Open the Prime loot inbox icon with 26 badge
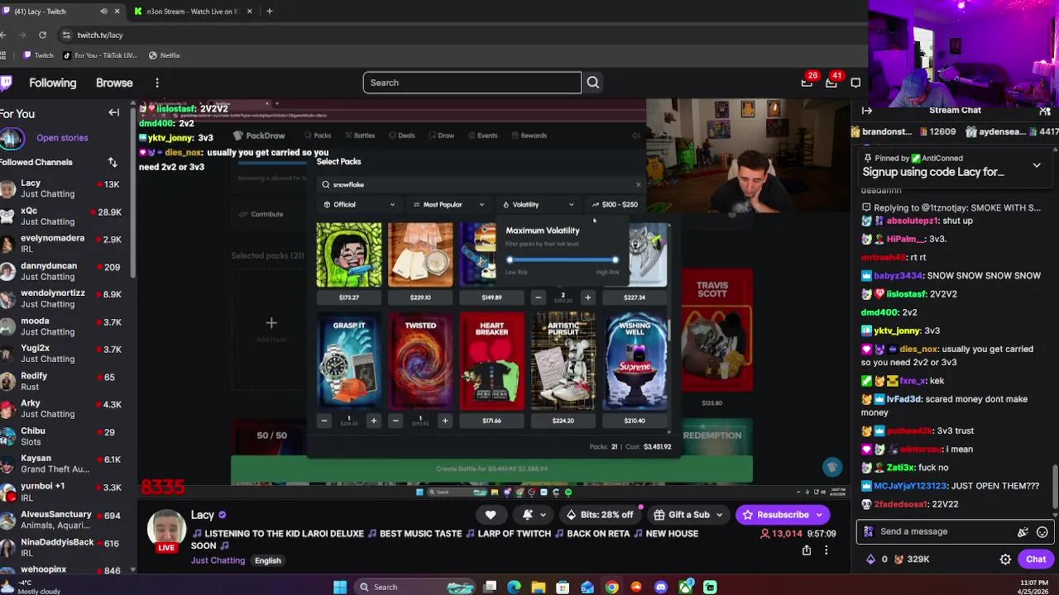 pos(807,83)
